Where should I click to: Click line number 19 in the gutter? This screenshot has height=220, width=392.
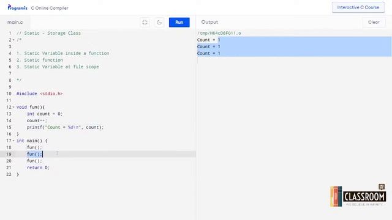(x=9, y=154)
